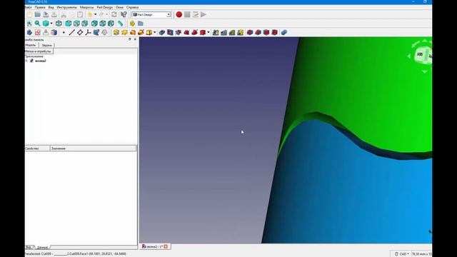Image resolution: width=457 pixels, height=257 pixels.
Task: Set the right view cube icon
Action: 85,24
